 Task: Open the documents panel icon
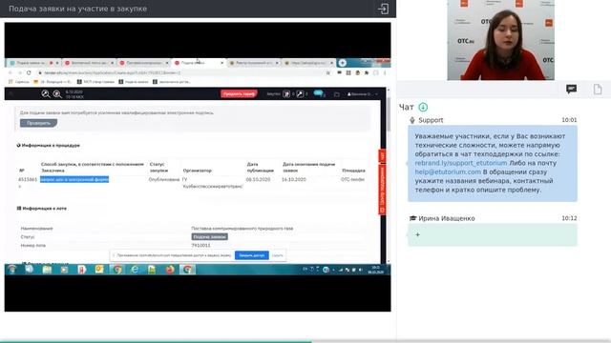tap(598, 90)
